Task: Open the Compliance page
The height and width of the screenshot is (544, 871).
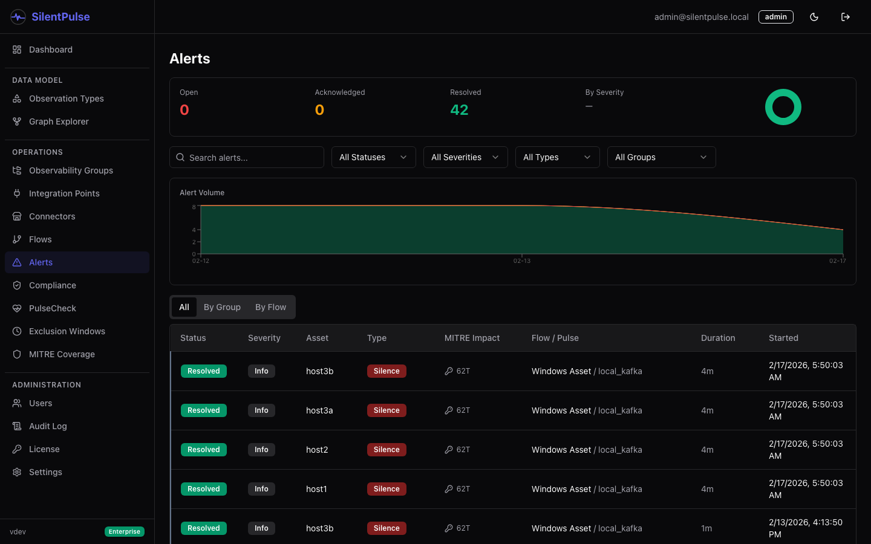Action: 77,285
